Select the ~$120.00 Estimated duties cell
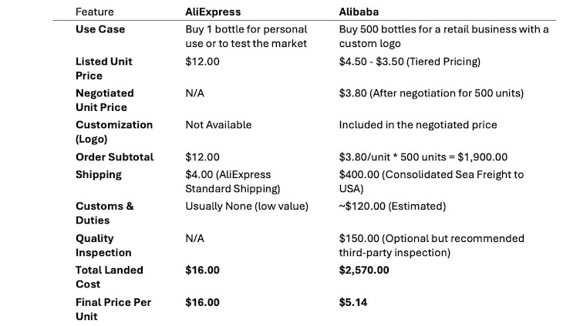The width and height of the screenshot is (580, 326). coord(393,207)
